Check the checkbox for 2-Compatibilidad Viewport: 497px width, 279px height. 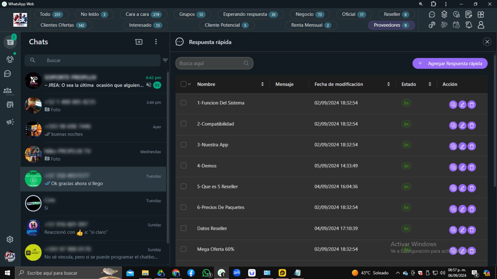point(184,124)
